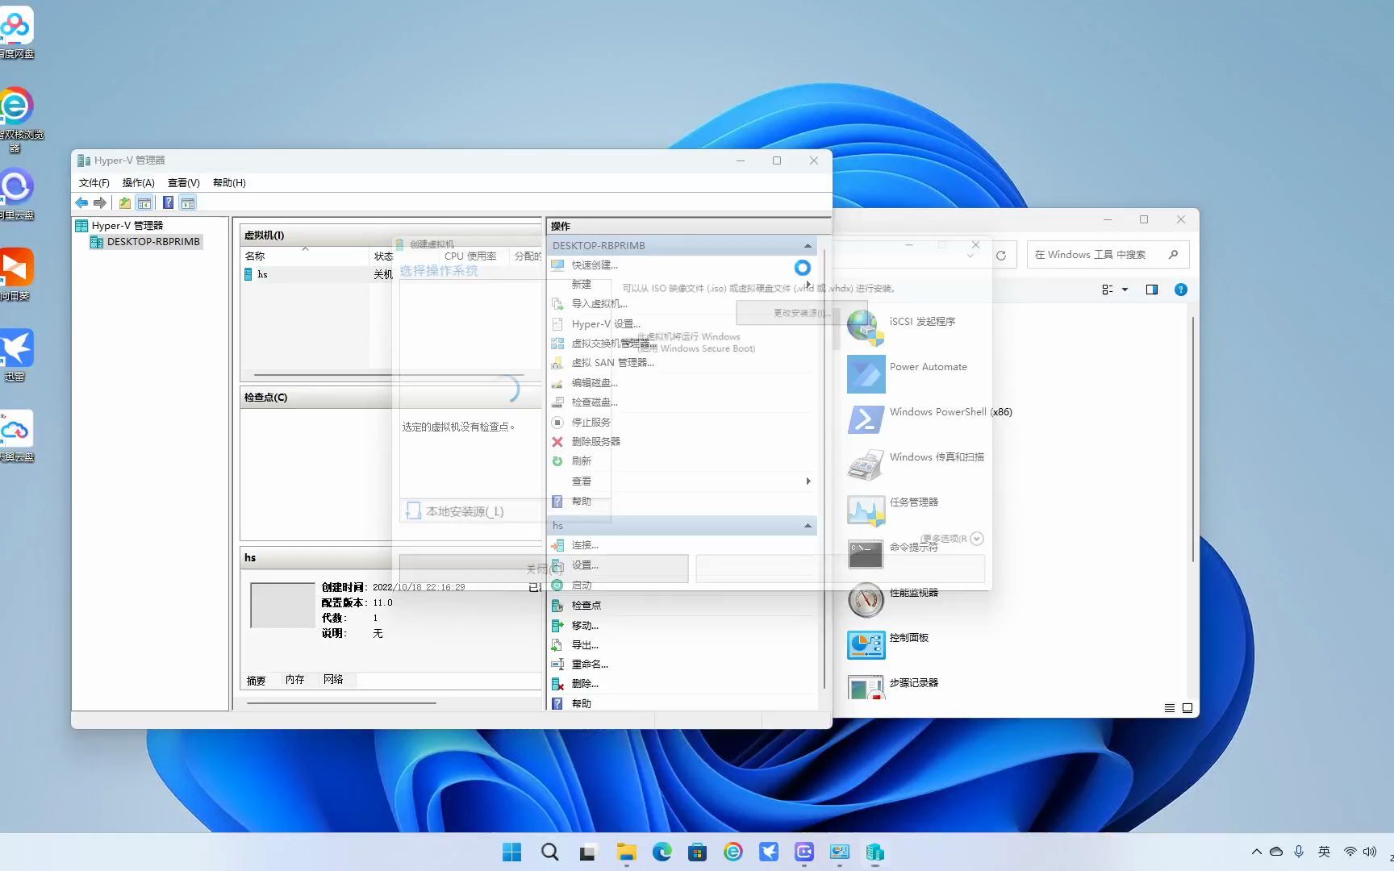The image size is (1394, 871).
Task: Switch to the 内存 tab
Action: click(x=295, y=680)
